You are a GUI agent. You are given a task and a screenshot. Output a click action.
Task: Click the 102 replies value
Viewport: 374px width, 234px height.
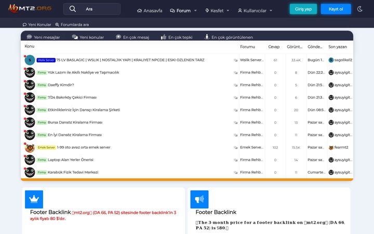275,148
